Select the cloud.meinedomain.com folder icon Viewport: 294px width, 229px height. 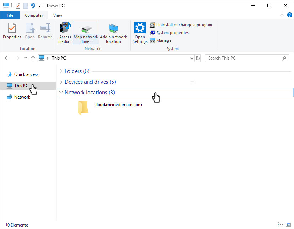83,108
